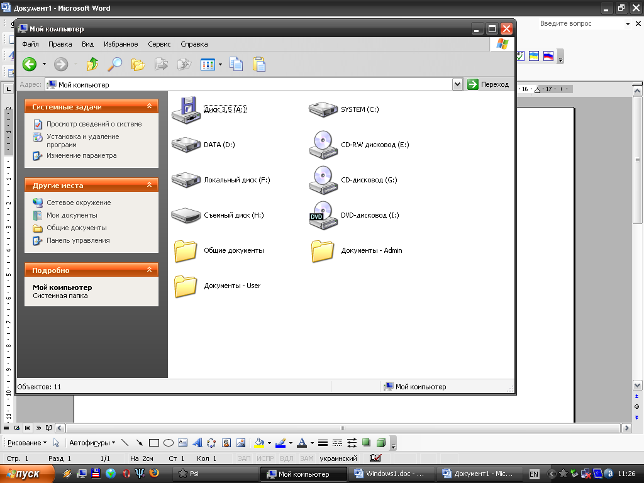The height and width of the screenshot is (483, 644).
Task: Toggle ВДЛ selection extend indicator
Action: click(x=286, y=458)
